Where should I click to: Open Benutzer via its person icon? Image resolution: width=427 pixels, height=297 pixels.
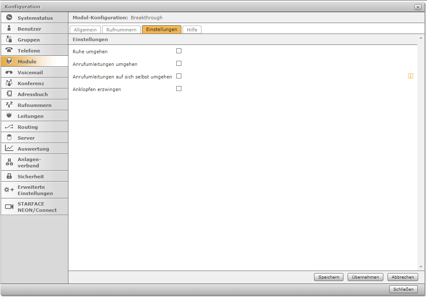9,29
